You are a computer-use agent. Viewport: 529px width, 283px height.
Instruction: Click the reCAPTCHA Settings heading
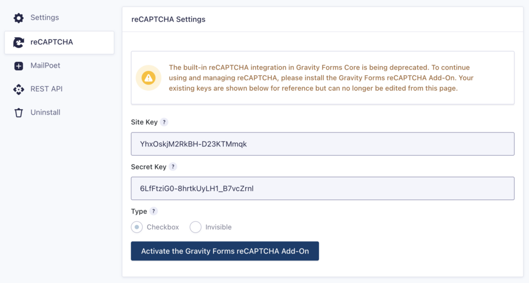coord(168,20)
